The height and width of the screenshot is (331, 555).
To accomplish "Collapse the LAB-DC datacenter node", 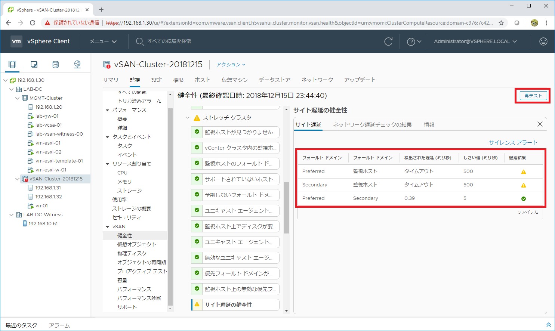I will (x=11, y=89).
